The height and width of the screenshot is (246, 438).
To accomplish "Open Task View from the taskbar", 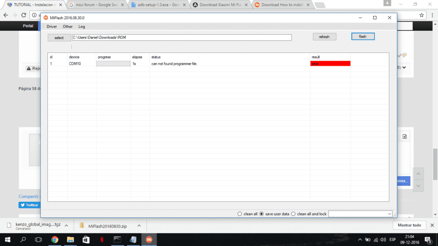I will pos(38,240).
